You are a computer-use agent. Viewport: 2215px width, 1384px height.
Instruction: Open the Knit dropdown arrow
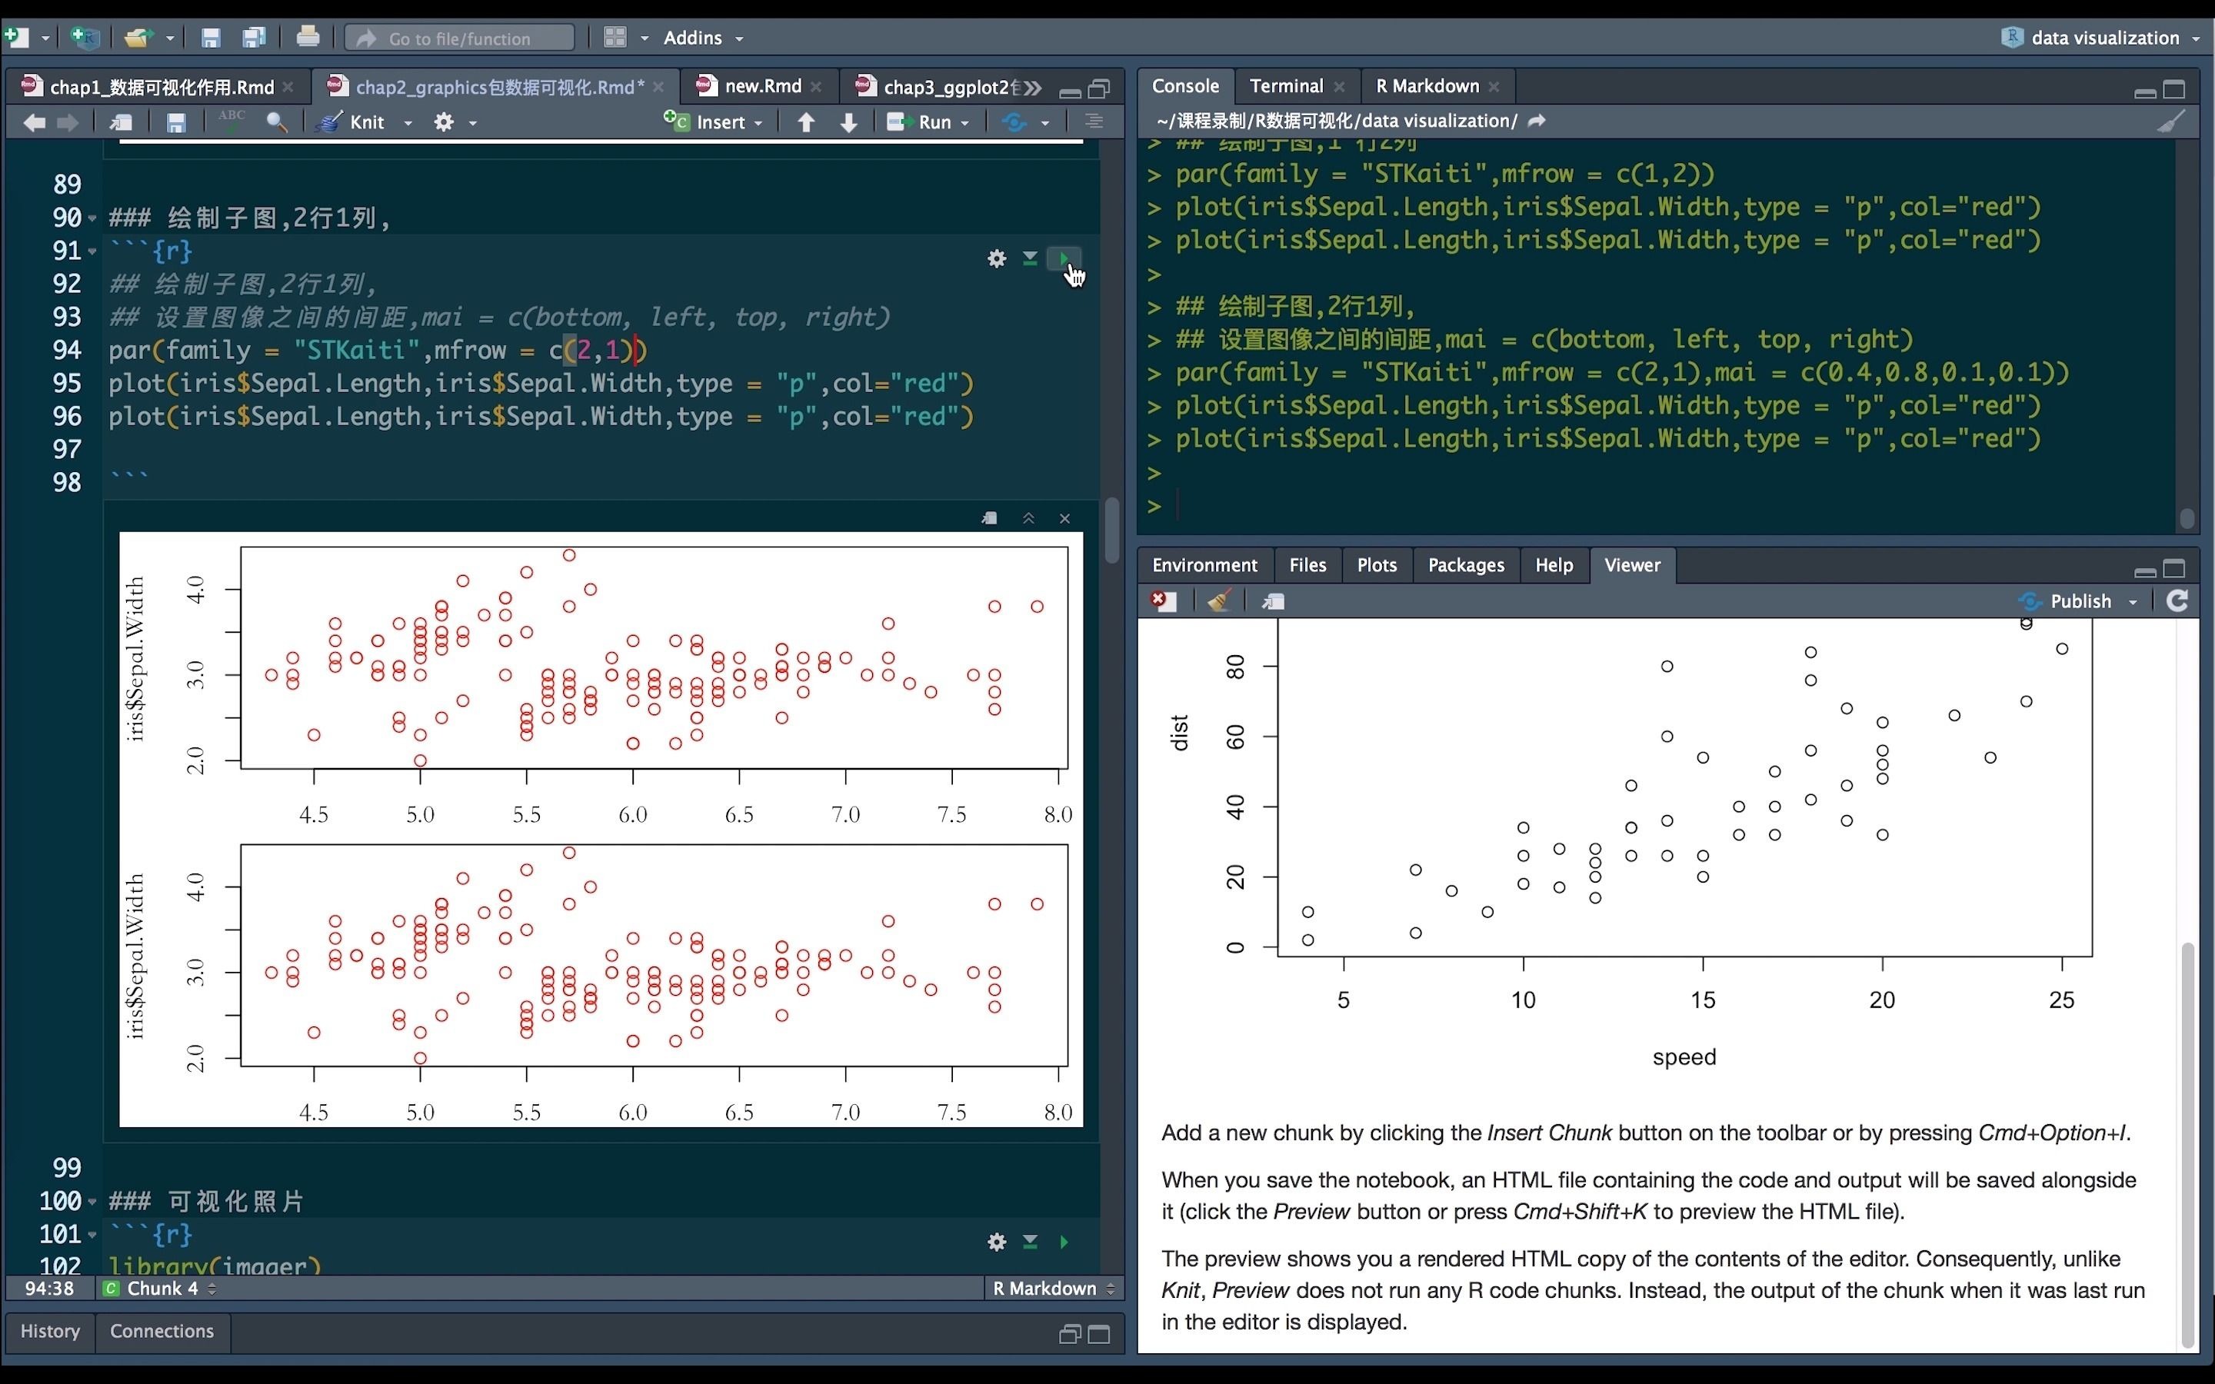tap(408, 123)
